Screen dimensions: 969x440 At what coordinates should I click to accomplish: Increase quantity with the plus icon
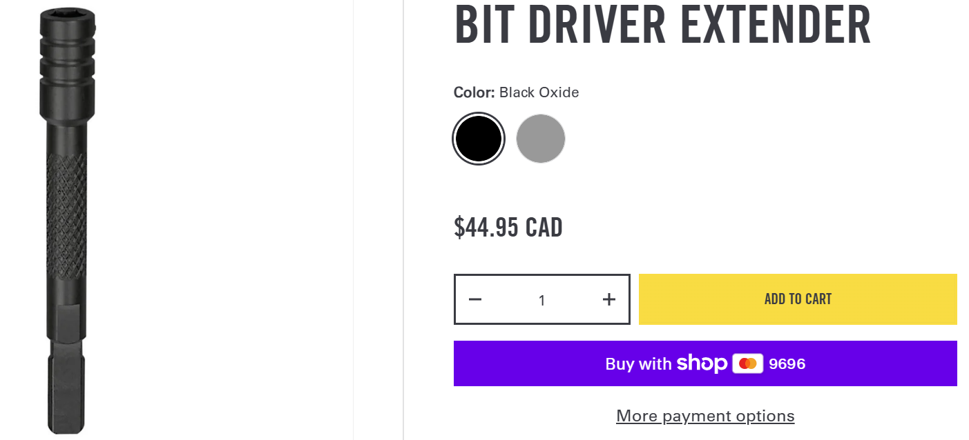pos(608,299)
